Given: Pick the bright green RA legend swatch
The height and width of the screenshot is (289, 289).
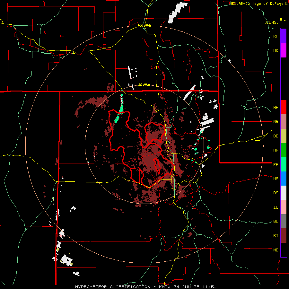Looking at the screenshot, I should point(284,164).
